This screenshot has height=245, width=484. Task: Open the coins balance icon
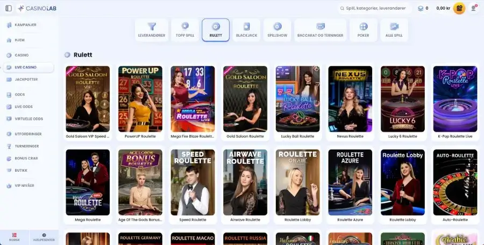pyautogui.click(x=421, y=8)
